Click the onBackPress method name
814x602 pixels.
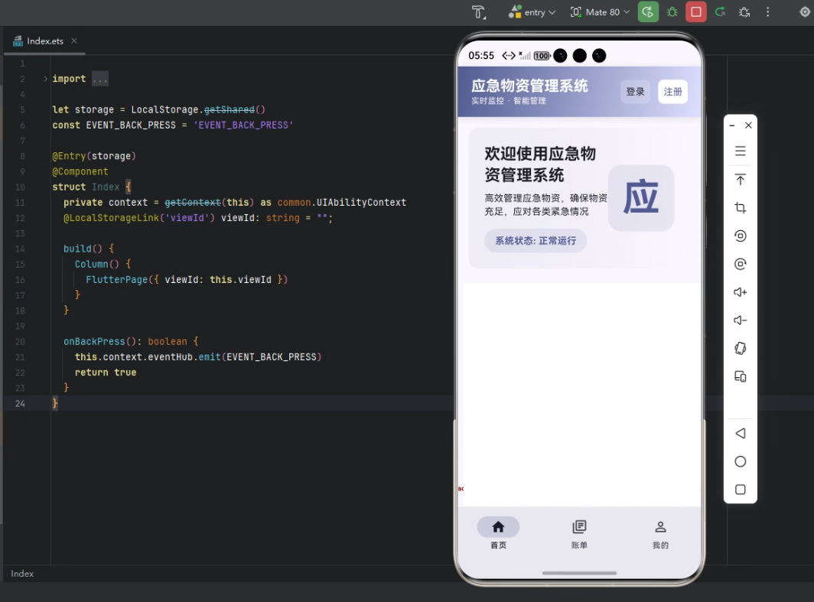(x=94, y=341)
